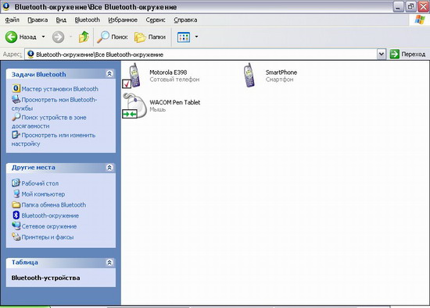
Task: Open Папка обмена Bluetooth link
Action: click(53, 205)
